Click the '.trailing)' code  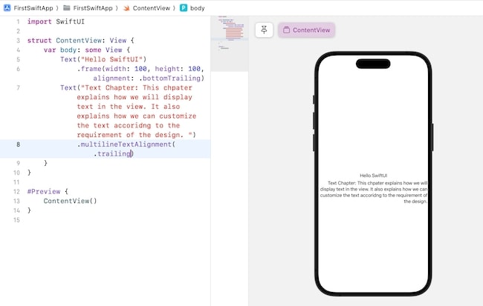click(114, 154)
